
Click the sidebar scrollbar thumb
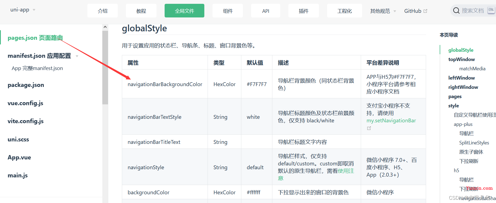(105, 67)
